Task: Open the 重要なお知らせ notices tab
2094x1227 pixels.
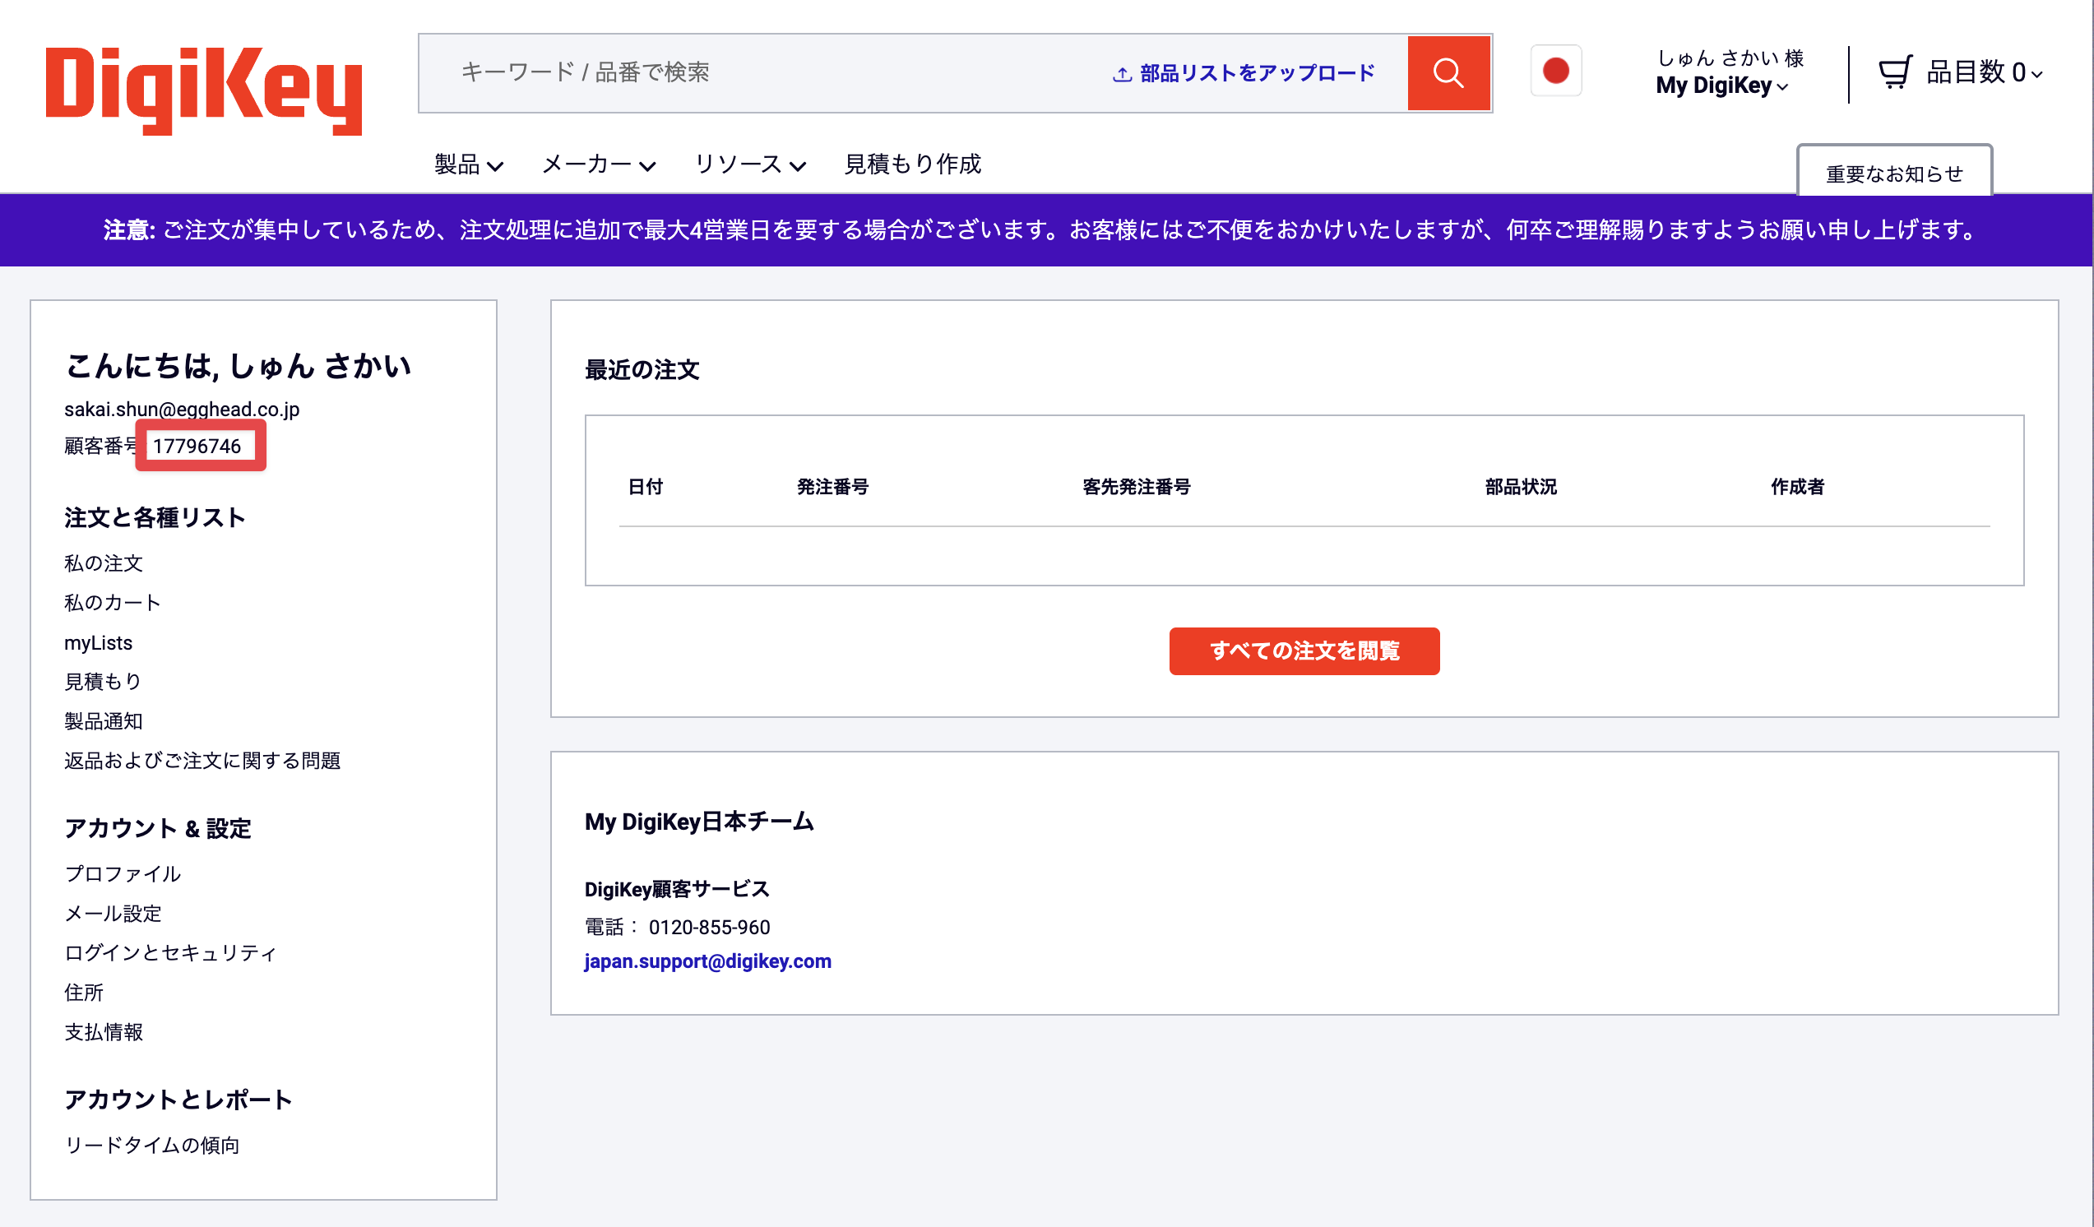Action: click(x=1894, y=174)
